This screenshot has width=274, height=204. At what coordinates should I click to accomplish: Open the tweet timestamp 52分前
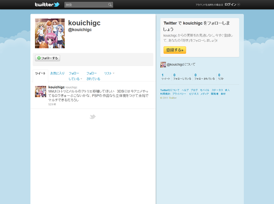[x=52, y=104]
